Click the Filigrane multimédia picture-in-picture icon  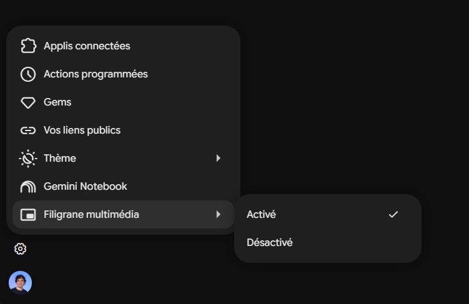(28, 215)
